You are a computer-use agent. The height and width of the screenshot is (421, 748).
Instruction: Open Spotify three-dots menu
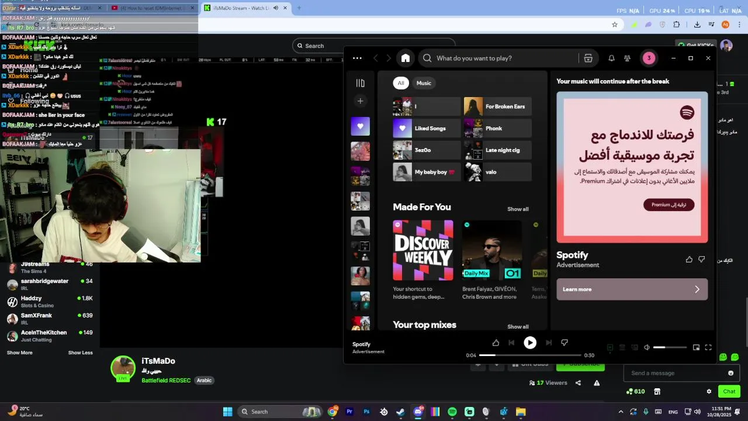click(x=357, y=58)
